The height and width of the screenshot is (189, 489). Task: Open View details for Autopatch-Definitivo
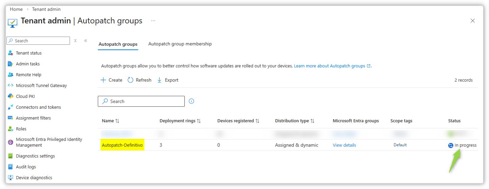344,145
